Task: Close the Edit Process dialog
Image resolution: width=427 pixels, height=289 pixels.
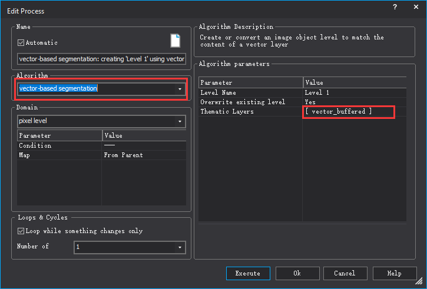Action: pos(414,6)
